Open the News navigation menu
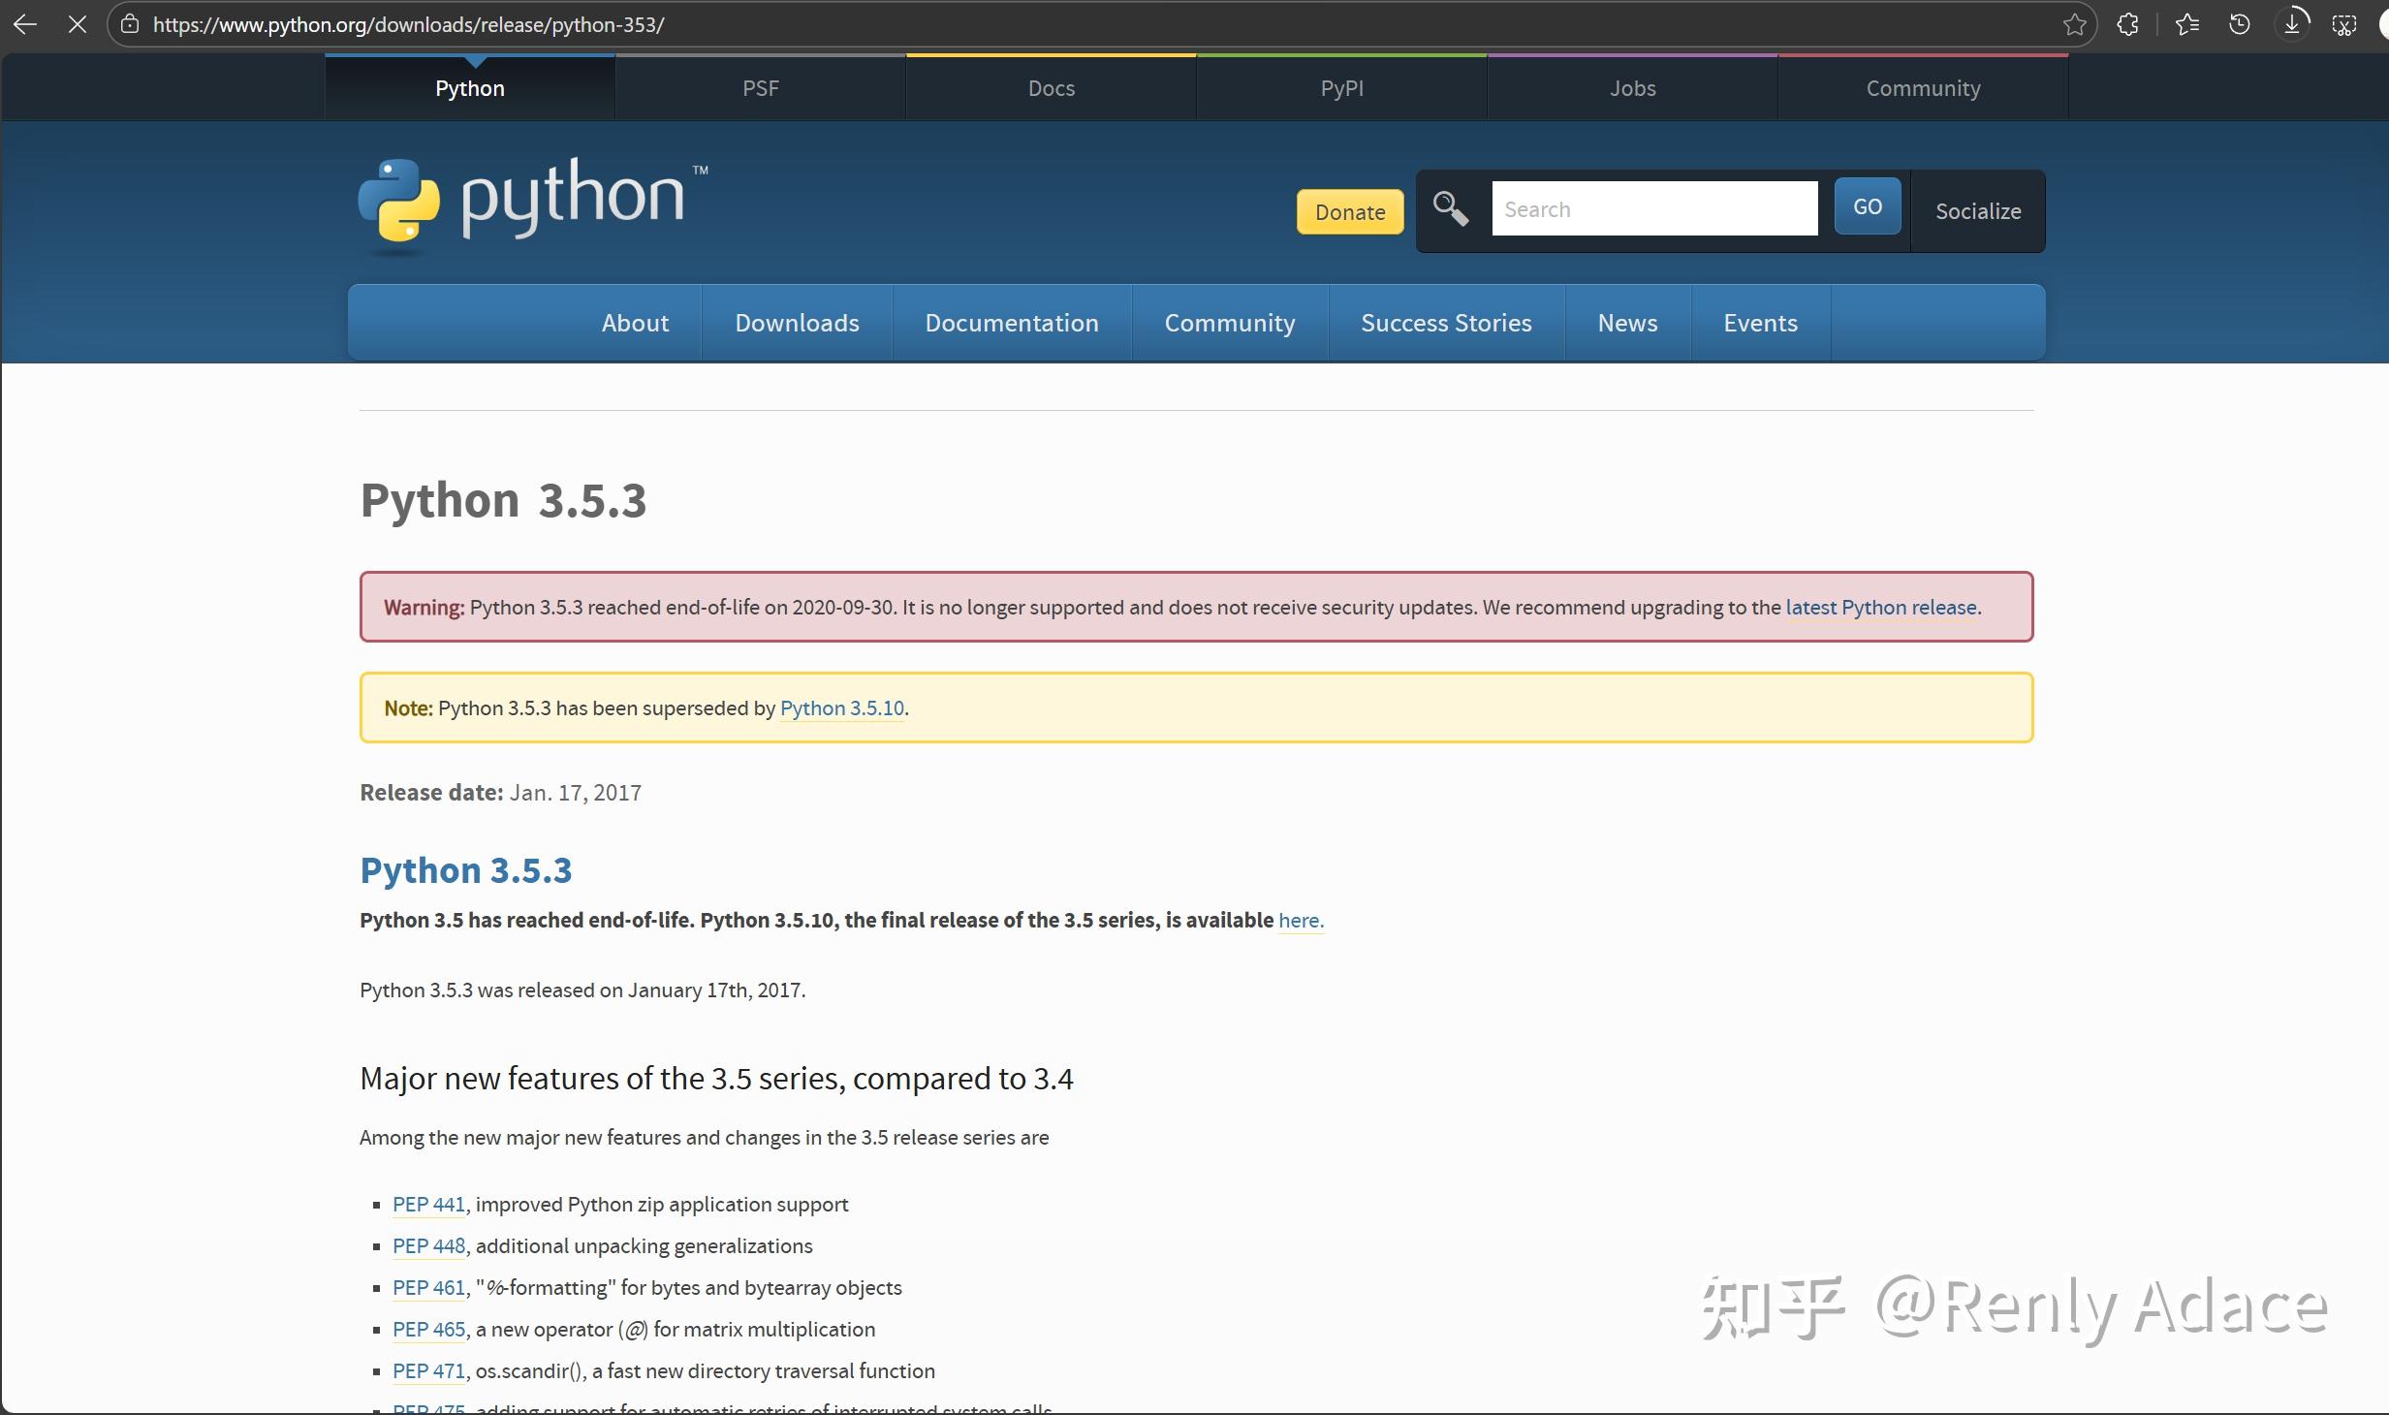This screenshot has height=1415, width=2389. point(1627,323)
